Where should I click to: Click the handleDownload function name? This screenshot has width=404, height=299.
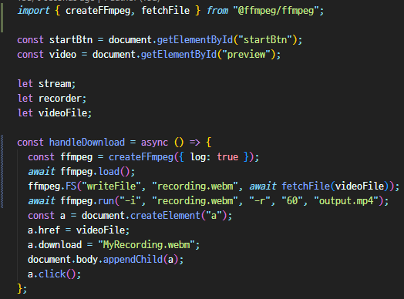(x=87, y=143)
